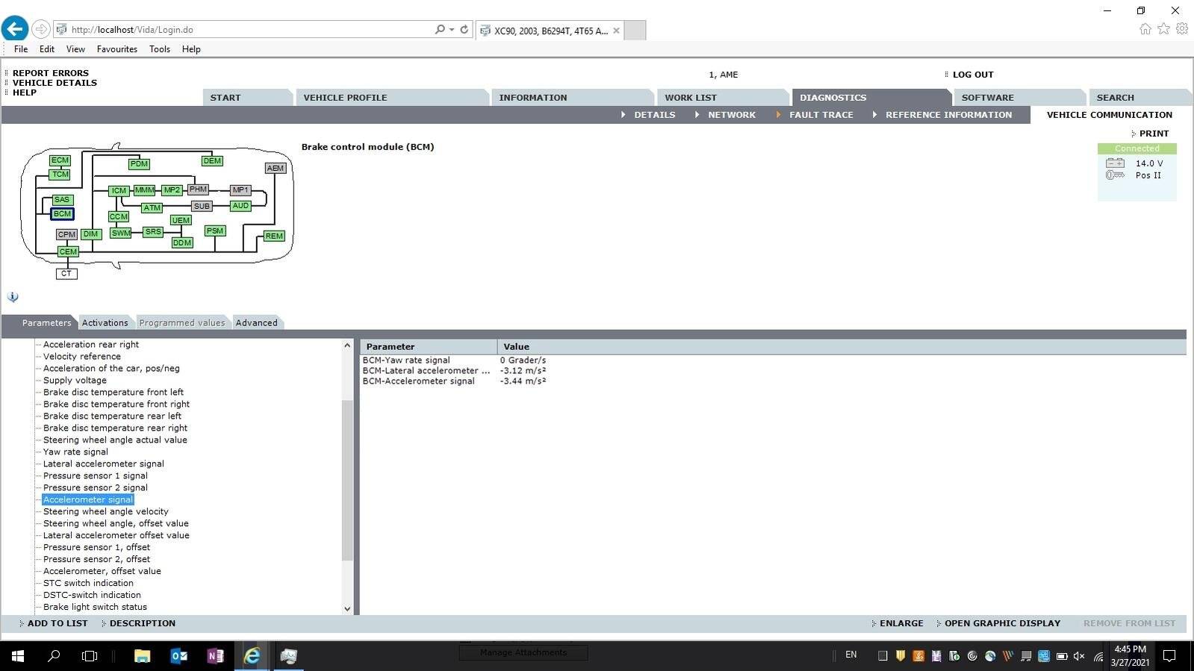Select the DIM module box
The height and width of the screenshot is (671, 1194).
tap(90, 234)
